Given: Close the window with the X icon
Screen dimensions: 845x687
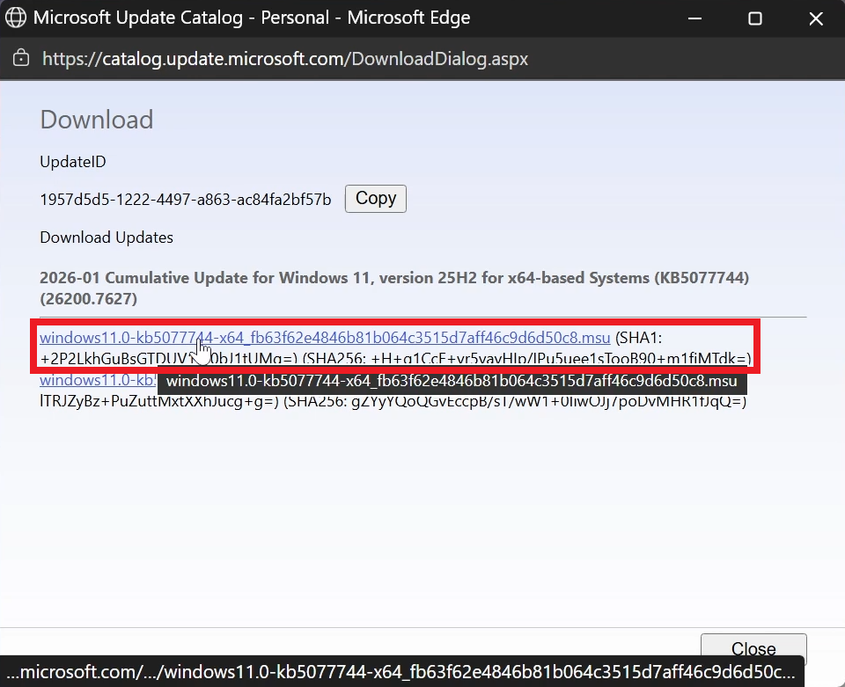Looking at the screenshot, I should 815,18.
